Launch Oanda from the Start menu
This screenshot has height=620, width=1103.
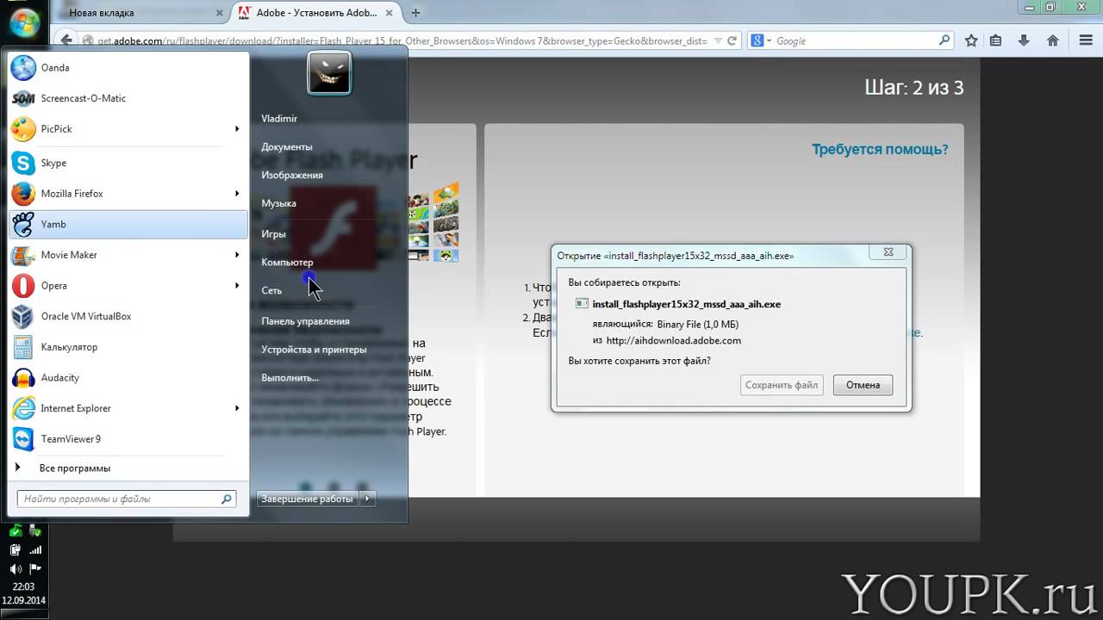[x=128, y=67]
